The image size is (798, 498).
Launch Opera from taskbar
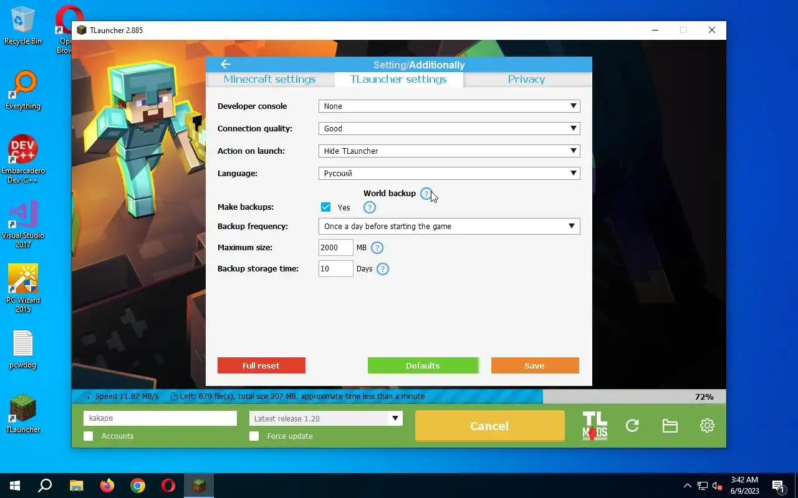[168, 486]
